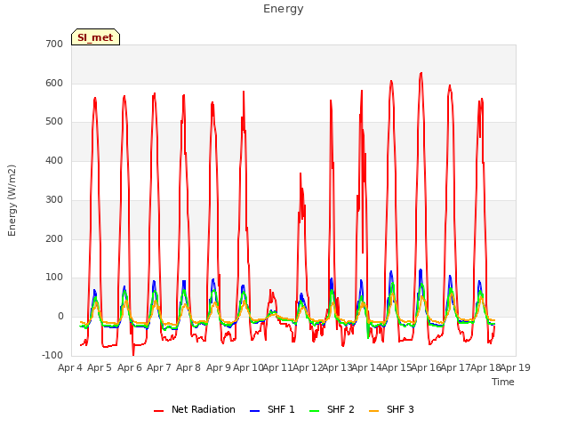
Task: Click the red Net Radiation legend swatch
Action: coord(158,411)
